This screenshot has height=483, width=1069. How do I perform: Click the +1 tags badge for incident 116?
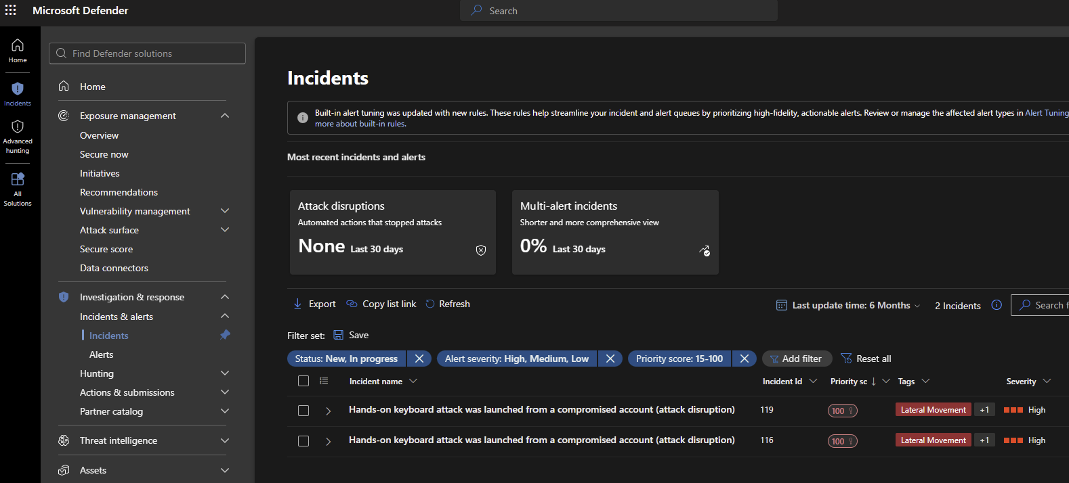tap(984, 440)
